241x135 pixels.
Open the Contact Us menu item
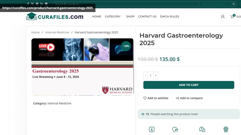click(x=147, y=17)
